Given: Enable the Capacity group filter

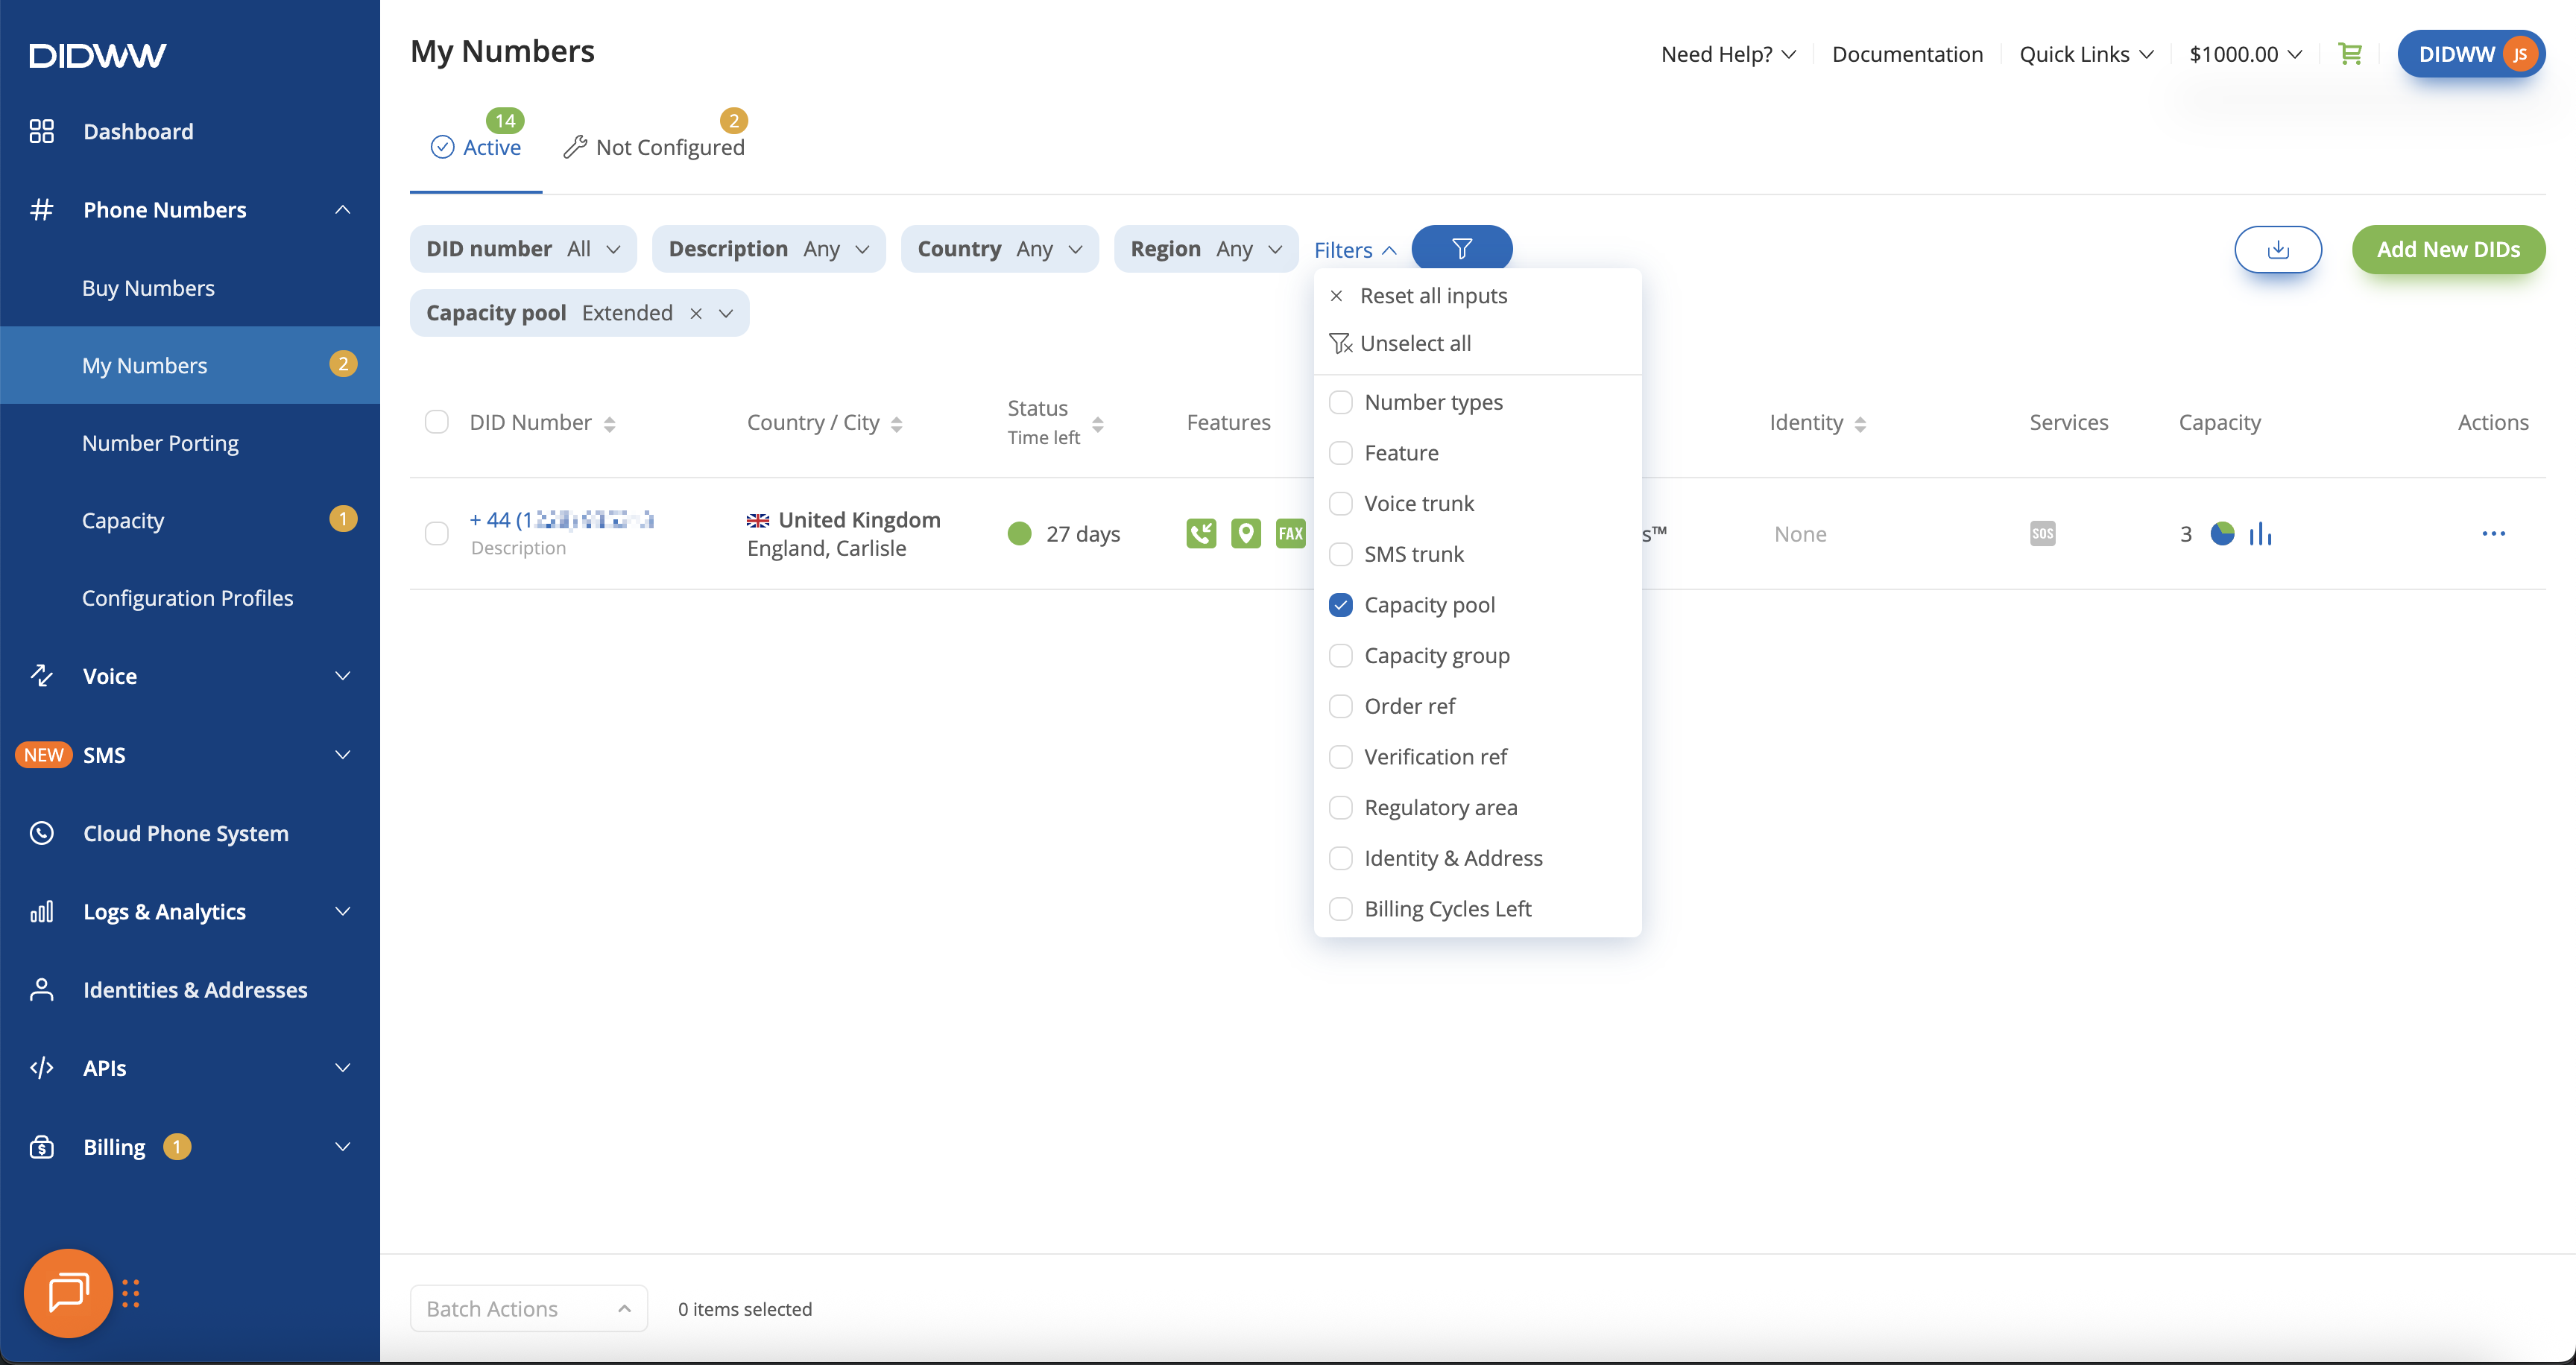Looking at the screenshot, I should coord(1340,656).
